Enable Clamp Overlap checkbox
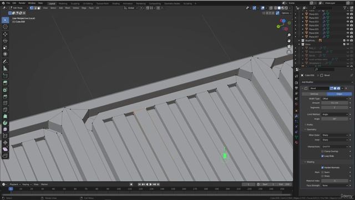The width and height of the screenshot is (355, 200). (322, 151)
